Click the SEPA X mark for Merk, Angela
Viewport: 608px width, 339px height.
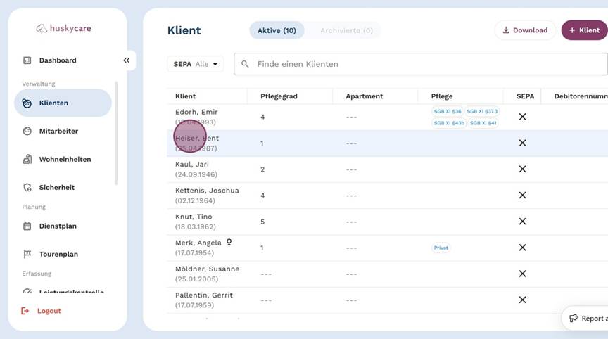click(522, 248)
